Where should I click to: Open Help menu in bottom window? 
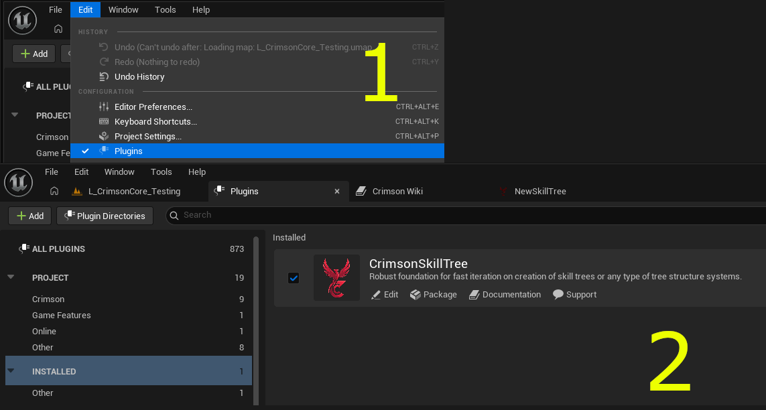197,172
